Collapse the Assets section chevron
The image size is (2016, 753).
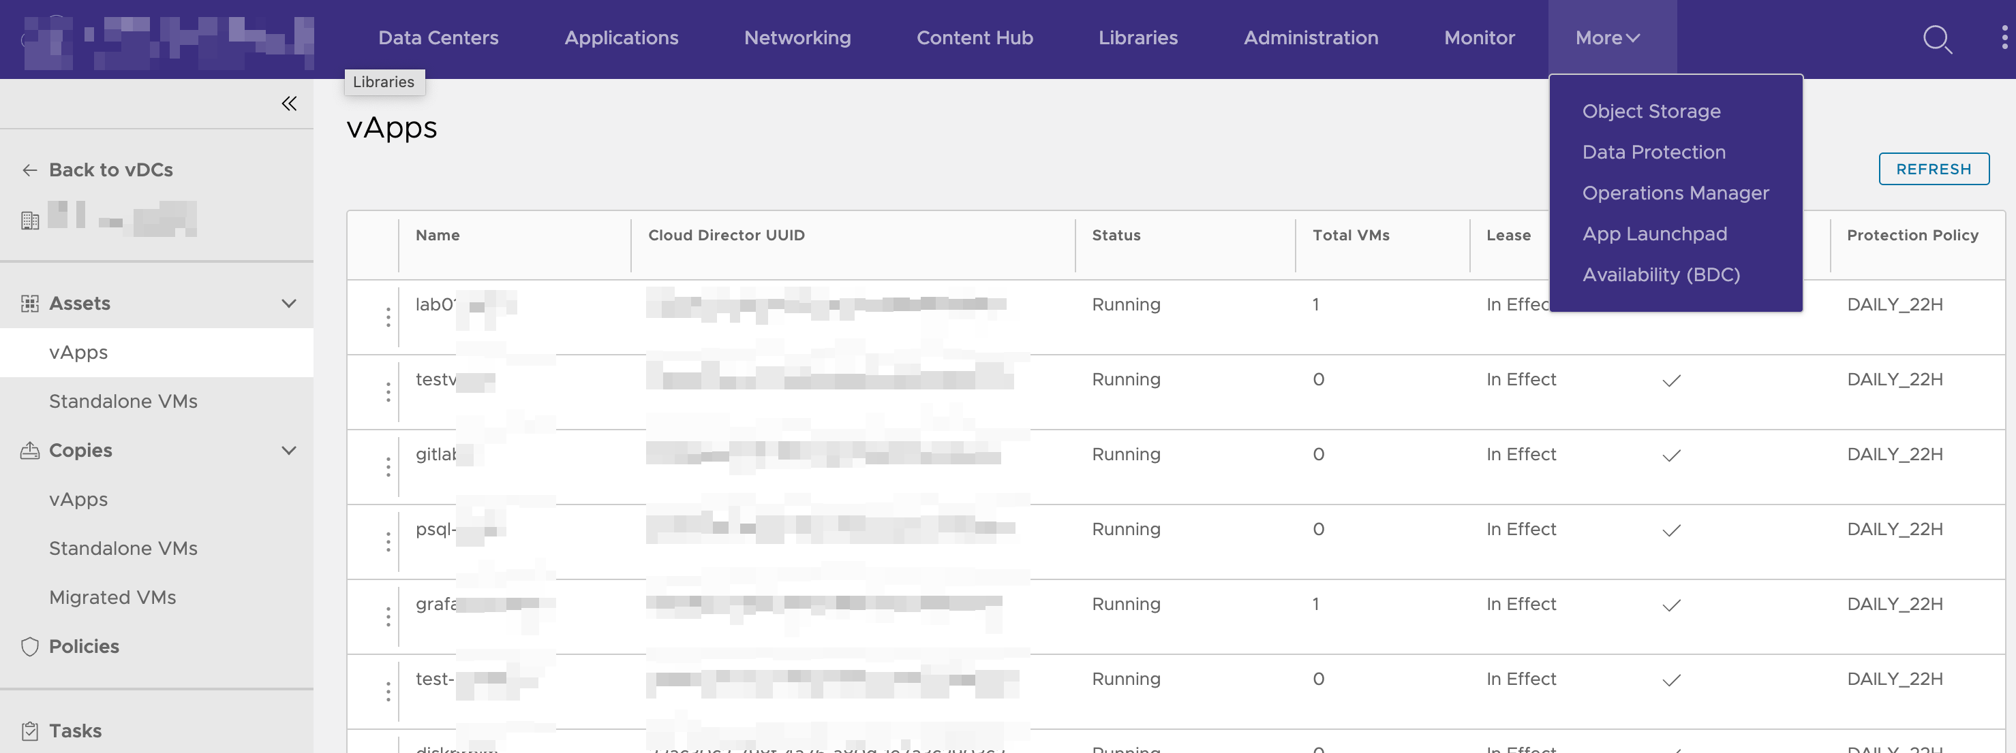click(x=289, y=304)
